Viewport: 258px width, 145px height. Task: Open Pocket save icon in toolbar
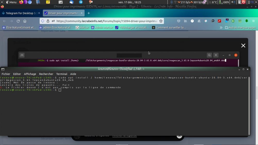(179, 21)
